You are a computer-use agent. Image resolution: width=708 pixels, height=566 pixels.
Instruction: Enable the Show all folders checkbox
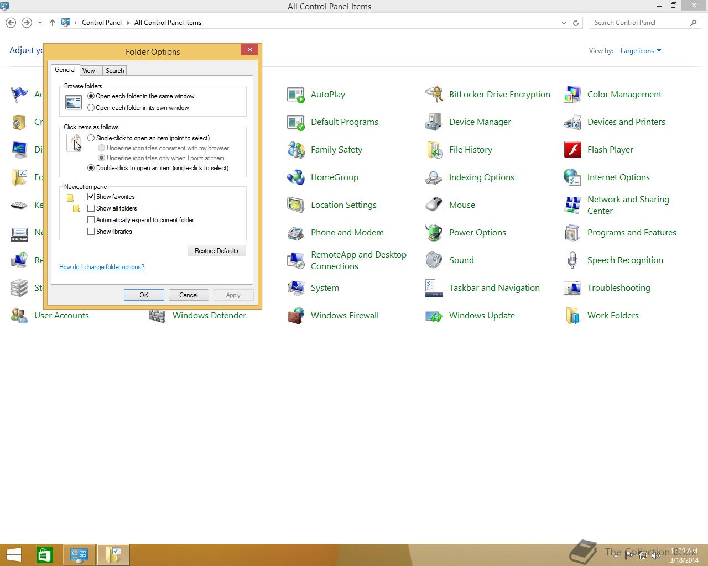[x=91, y=208]
